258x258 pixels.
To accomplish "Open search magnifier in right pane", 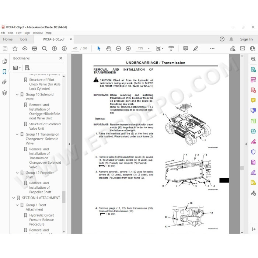I will click(253, 59).
